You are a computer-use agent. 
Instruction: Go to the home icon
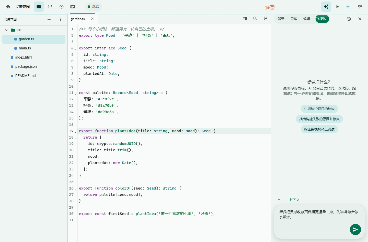coord(8,7)
